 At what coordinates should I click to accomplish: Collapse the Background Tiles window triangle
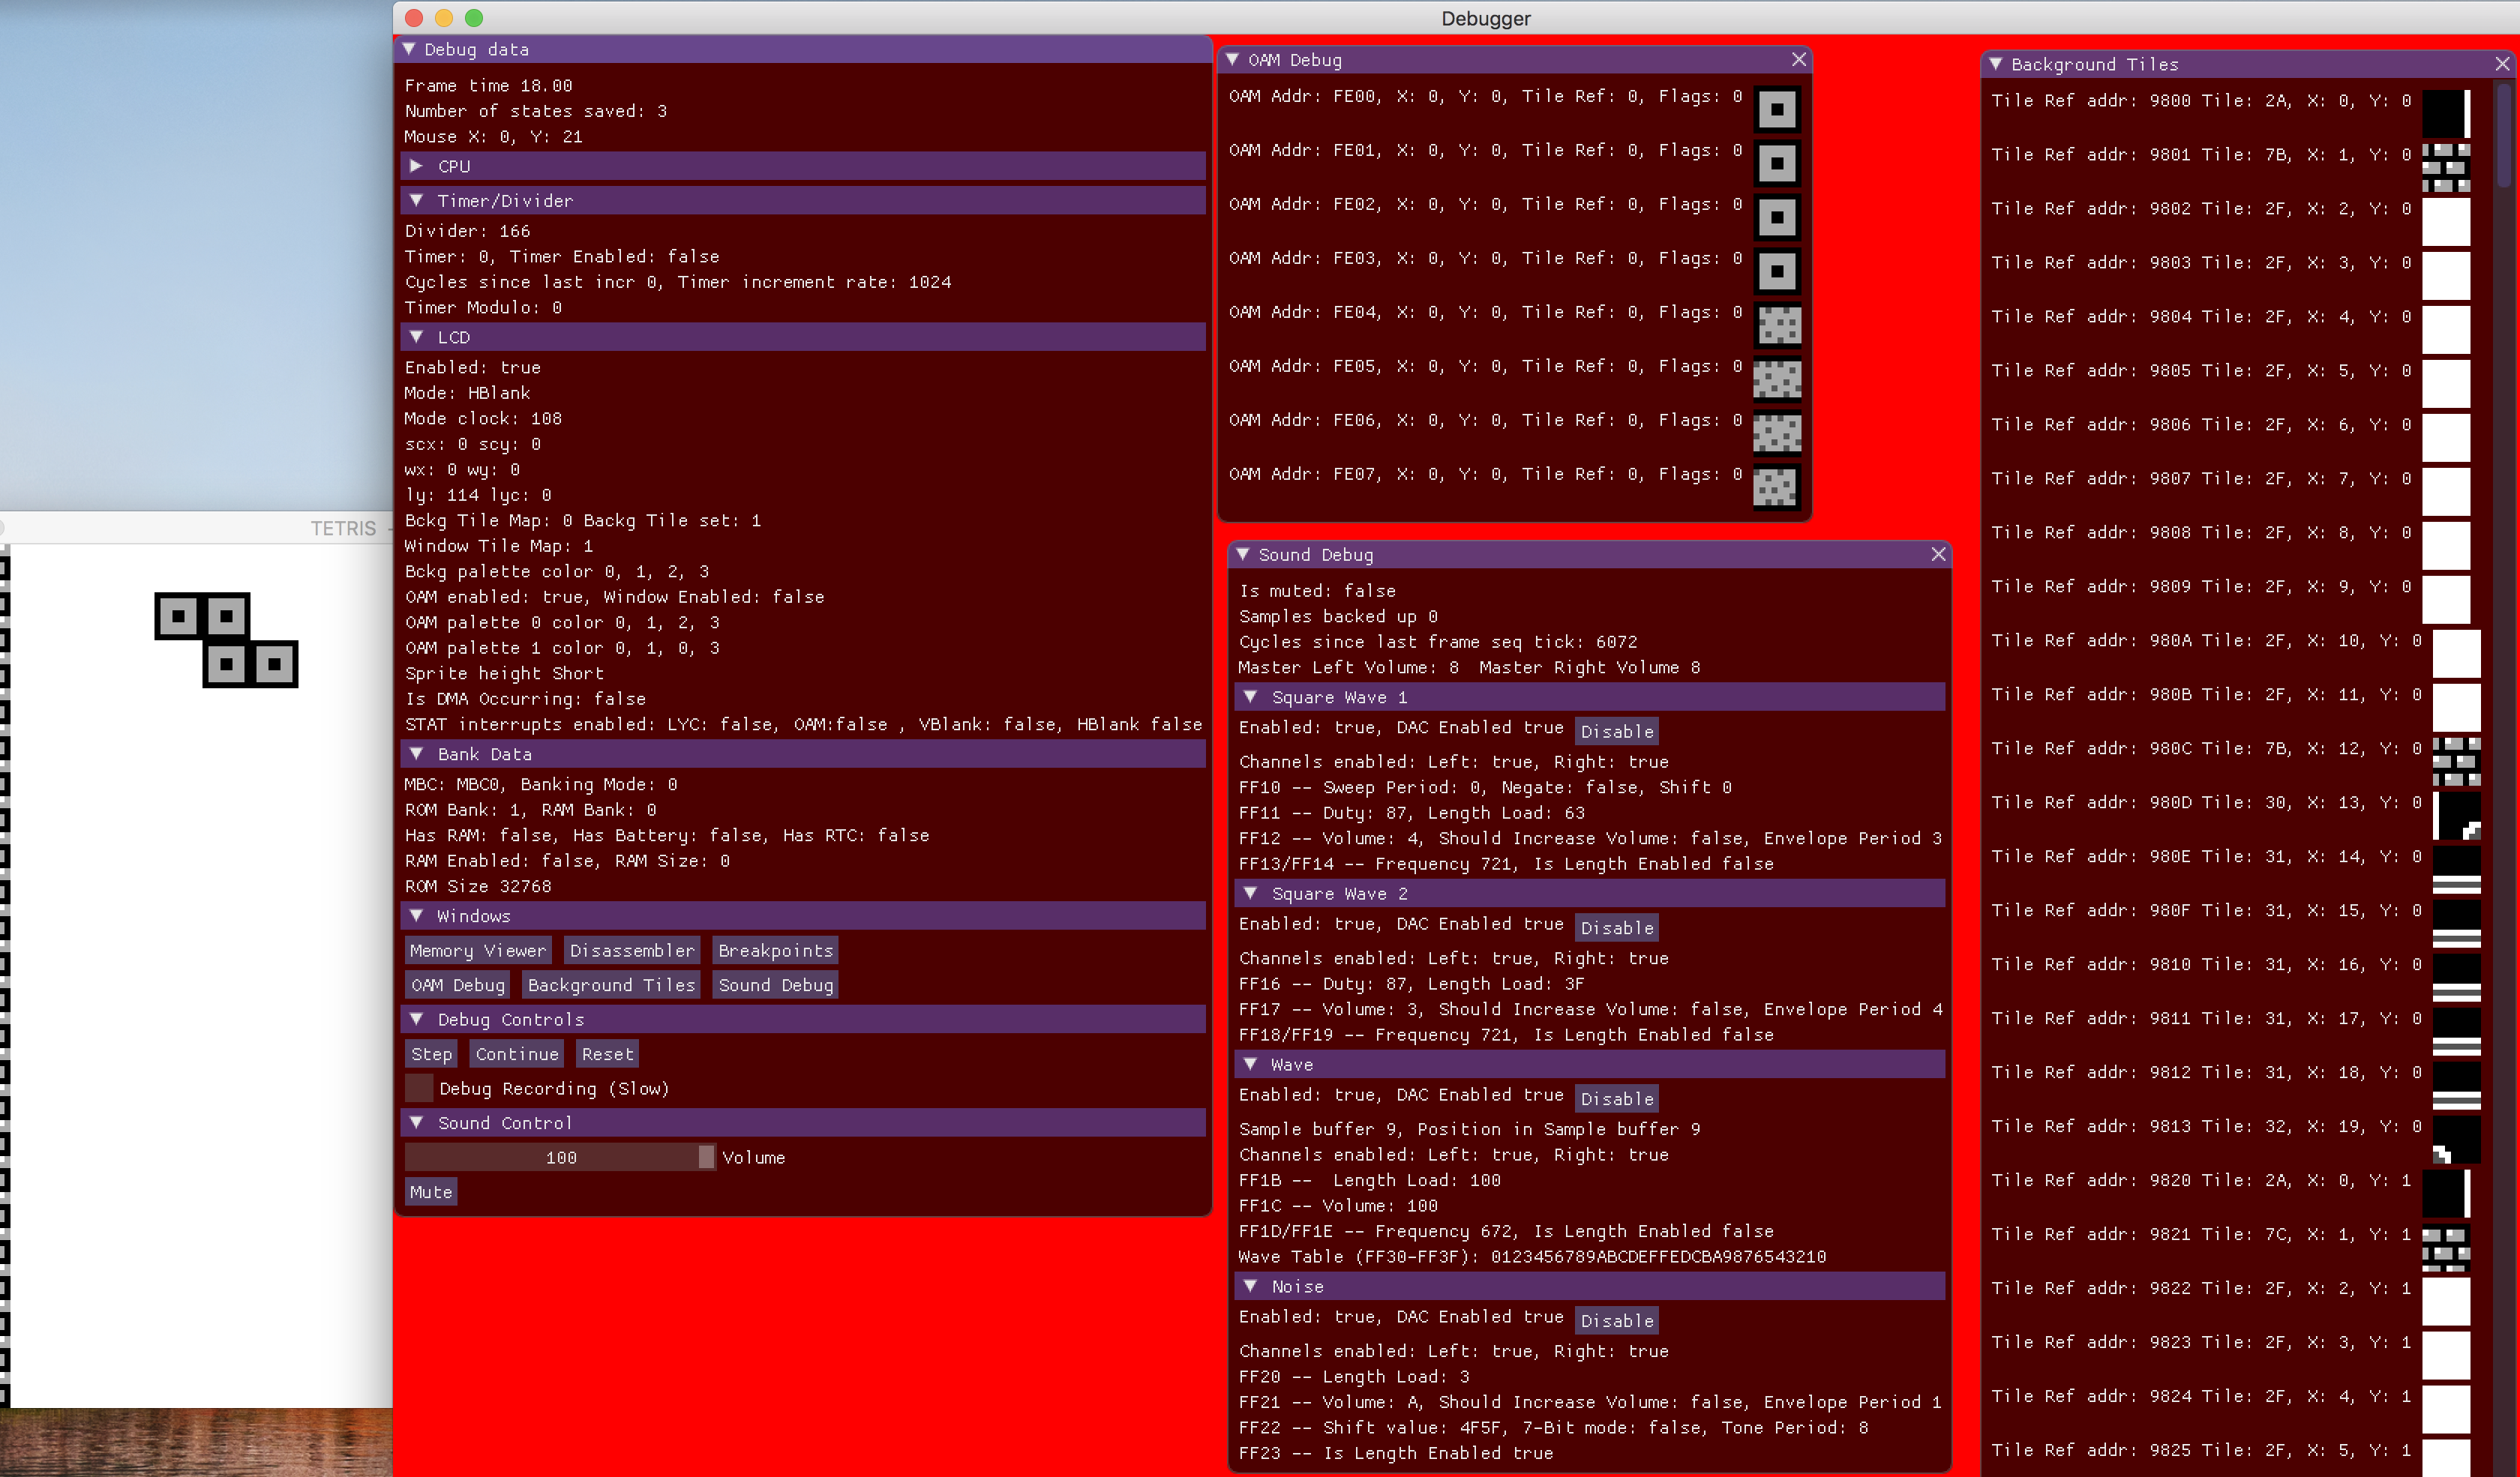[1996, 64]
